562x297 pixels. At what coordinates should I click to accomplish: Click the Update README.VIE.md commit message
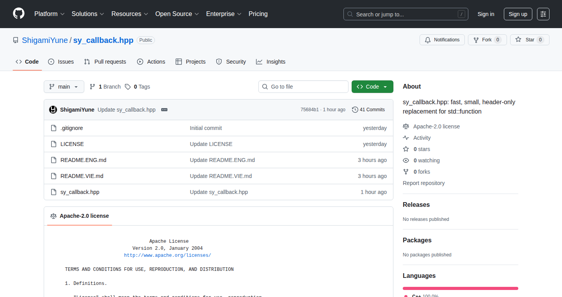[221, 176]
